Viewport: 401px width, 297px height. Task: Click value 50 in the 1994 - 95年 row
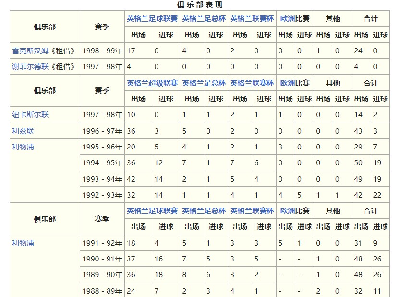pos(358,163)
